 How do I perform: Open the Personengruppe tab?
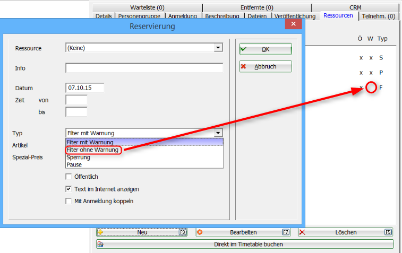coord(140,15)
